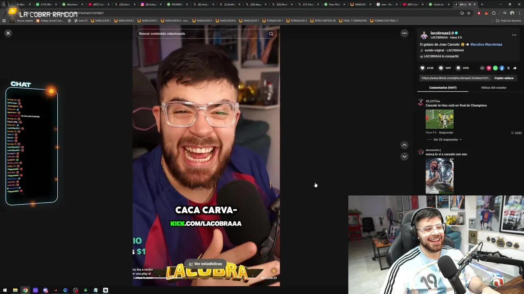Switch to the 'Manchester' browser tab

72,4
